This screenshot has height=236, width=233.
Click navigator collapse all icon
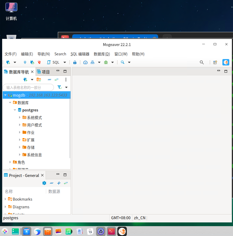pos(49,80)
